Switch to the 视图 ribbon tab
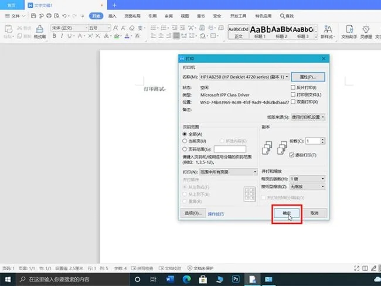 (x=185, y=16)
